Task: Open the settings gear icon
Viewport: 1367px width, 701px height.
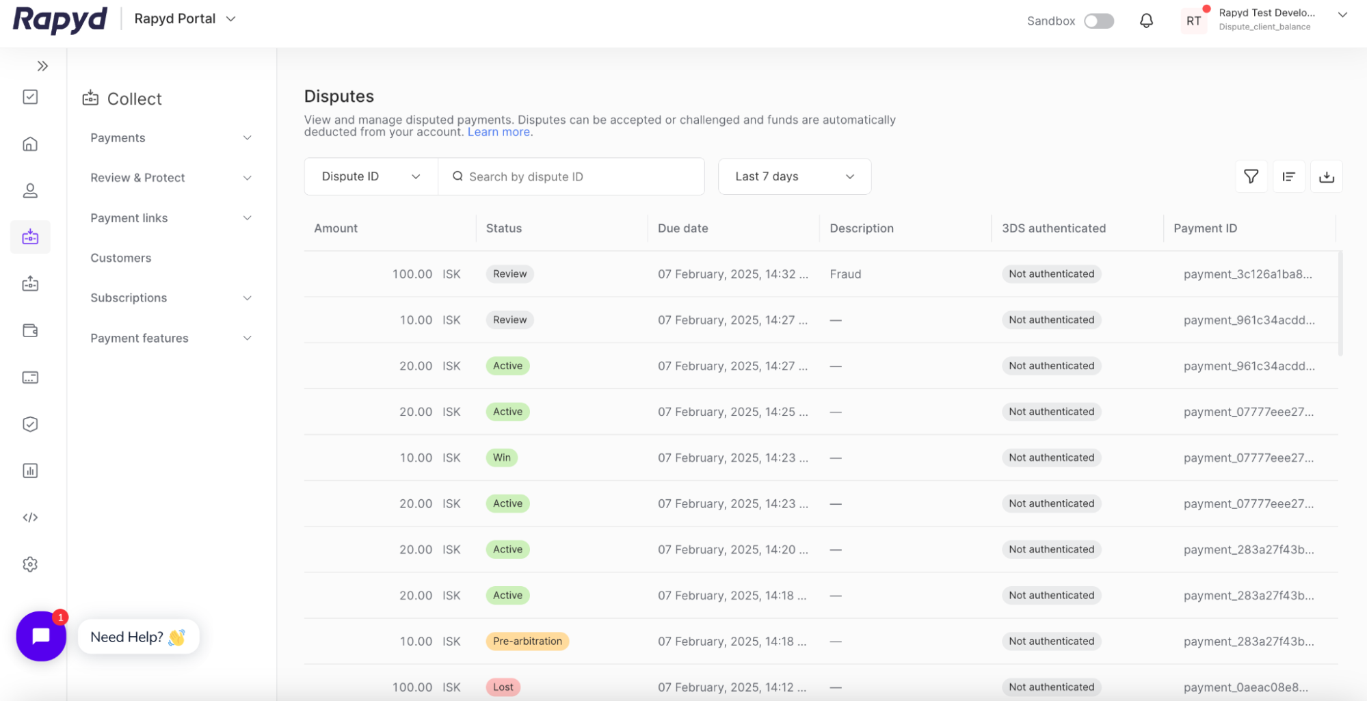Action: (x=30, y=564)
